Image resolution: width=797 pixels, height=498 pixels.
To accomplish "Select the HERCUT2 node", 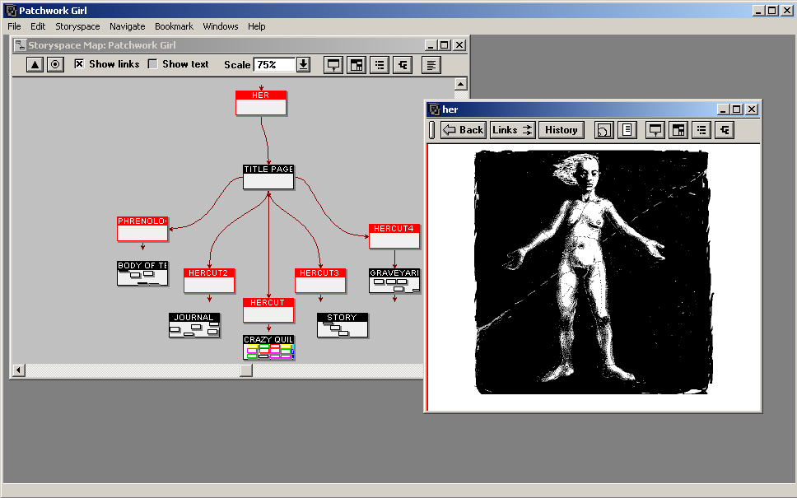I will click(209, 281).
